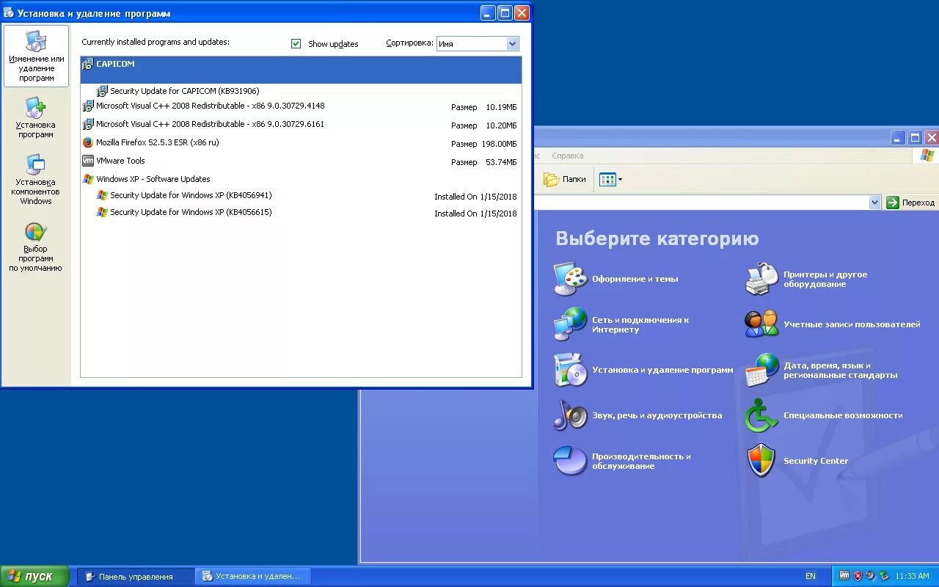Click the CAPICOM entry icon
Viewport: 939px width, 587px height.
(88, 64)
